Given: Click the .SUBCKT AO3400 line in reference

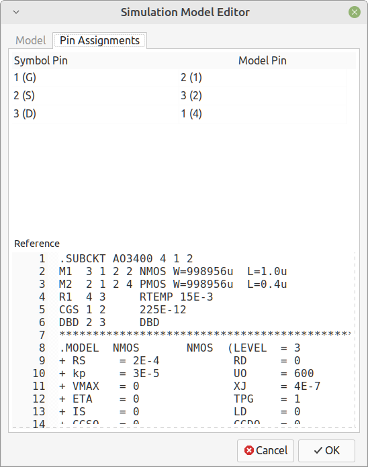Looking at the screenshot, I should 126,258.
